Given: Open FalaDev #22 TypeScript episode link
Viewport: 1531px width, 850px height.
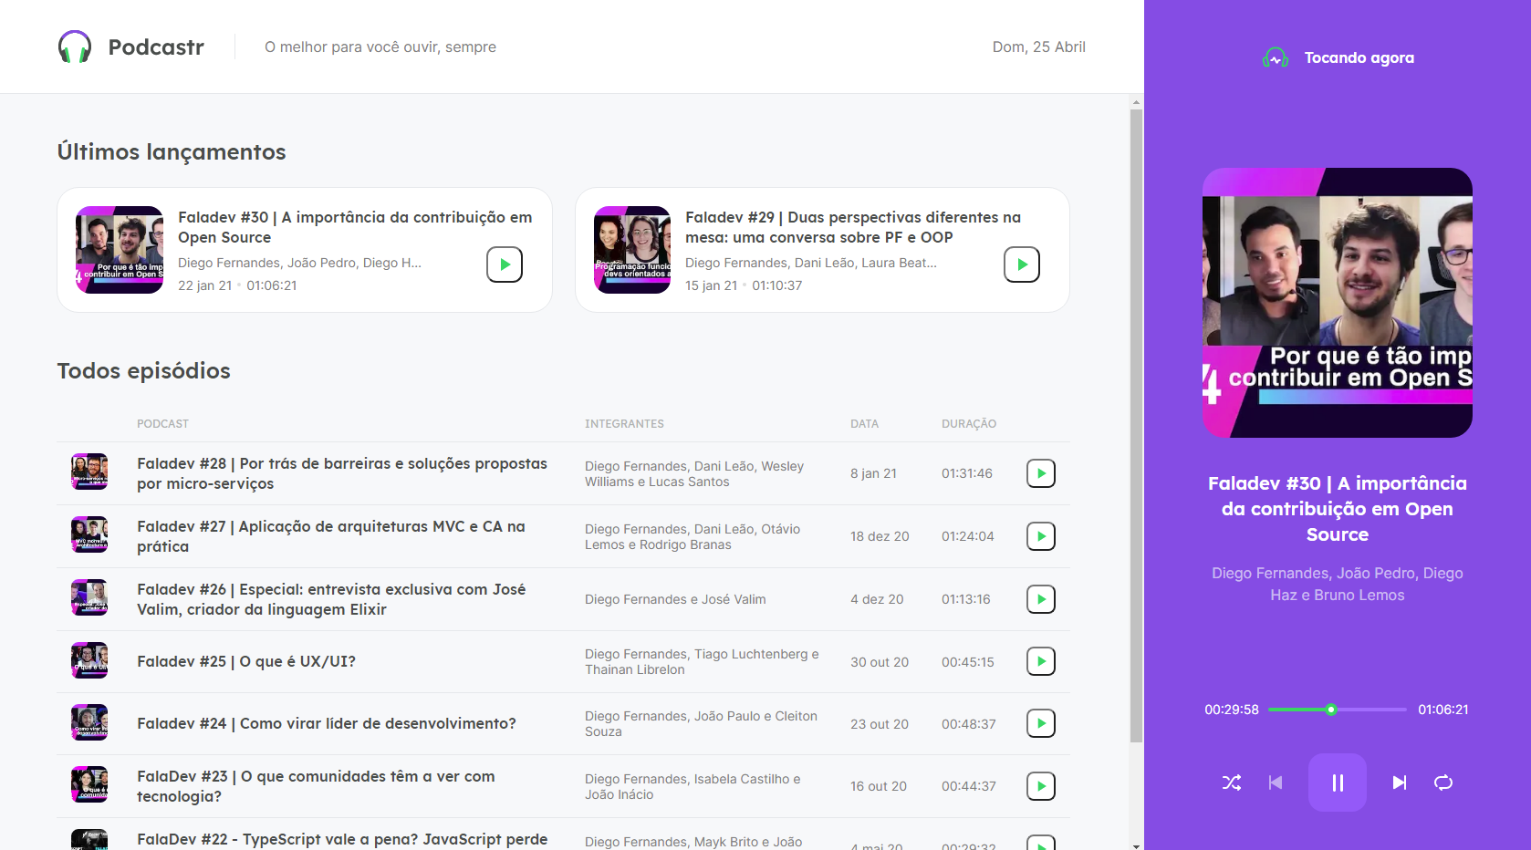Looking at the screenshot, I should point(342,839).
